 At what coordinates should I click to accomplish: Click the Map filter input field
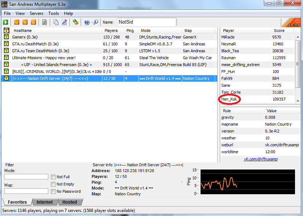[26, 191]
